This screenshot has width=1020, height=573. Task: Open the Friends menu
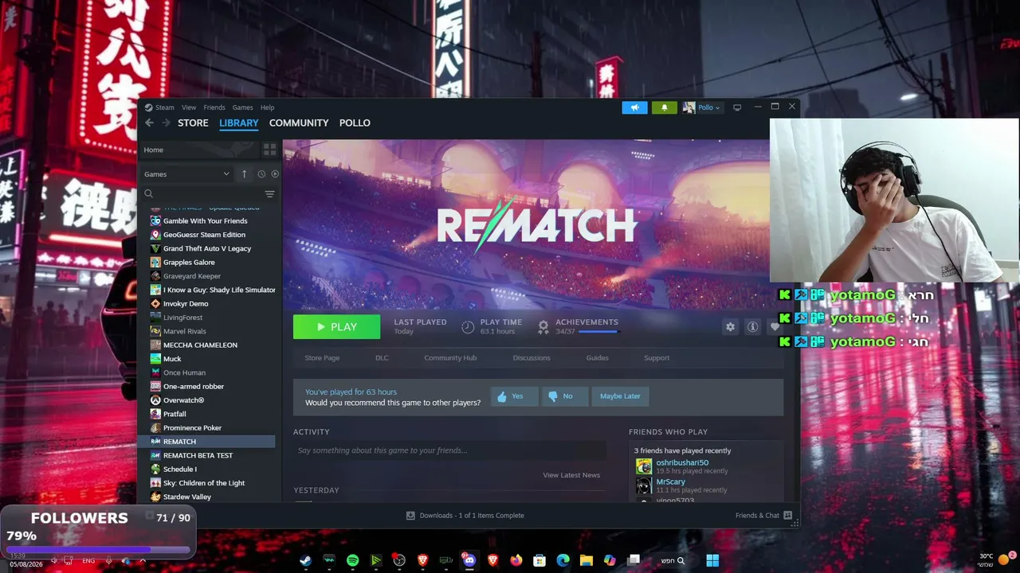coord(214,107)
